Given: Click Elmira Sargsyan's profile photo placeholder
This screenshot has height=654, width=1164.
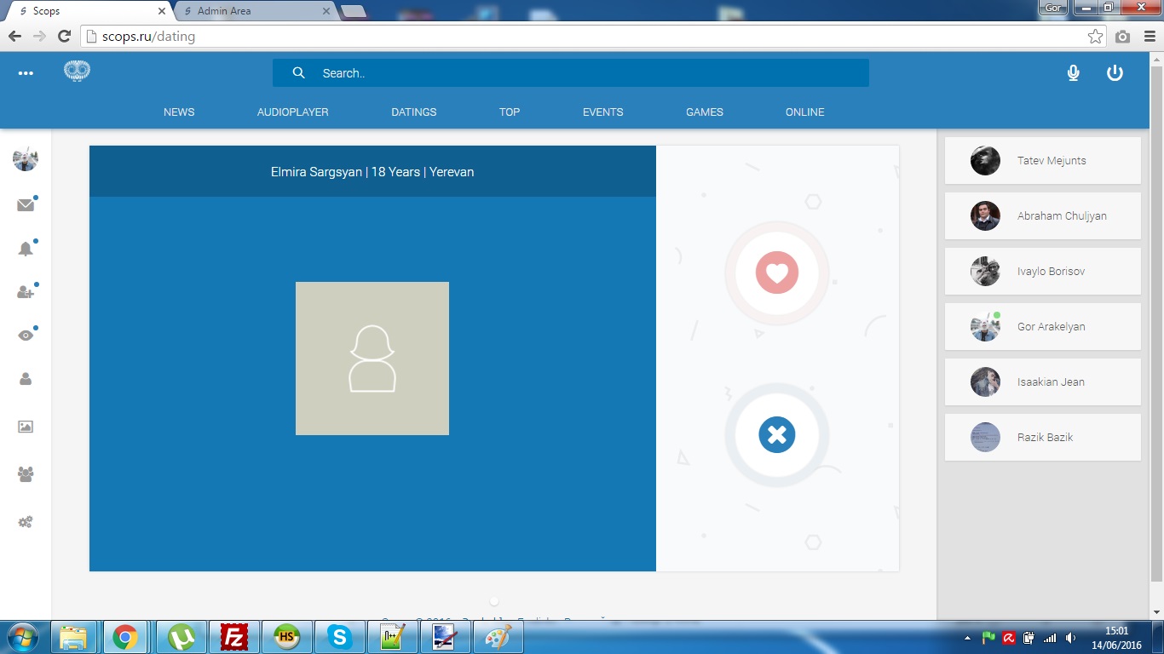Looking at the screenshot, I should 372,359.
